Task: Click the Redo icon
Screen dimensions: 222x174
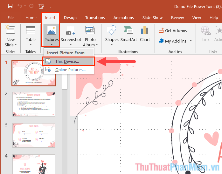Action: 31,6
